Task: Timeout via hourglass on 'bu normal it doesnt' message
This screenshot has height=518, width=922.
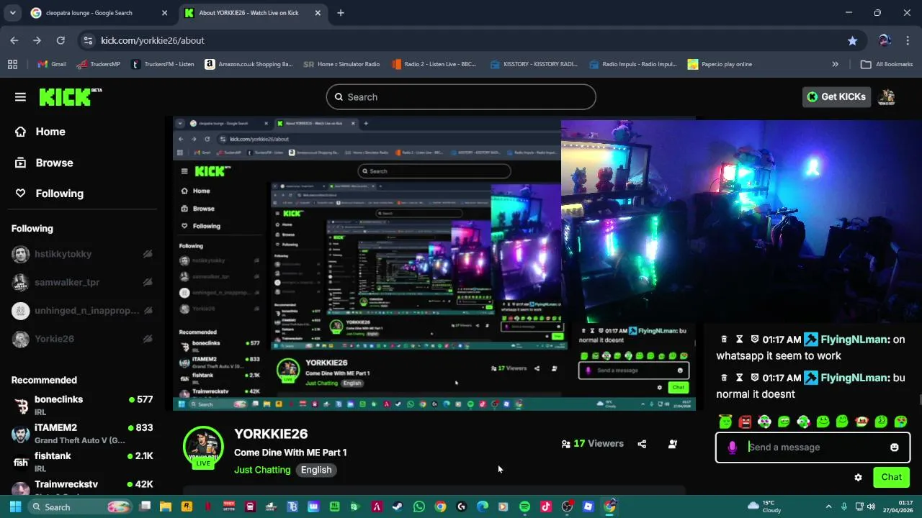Action: pyautogui.click(x=739, y=378)
